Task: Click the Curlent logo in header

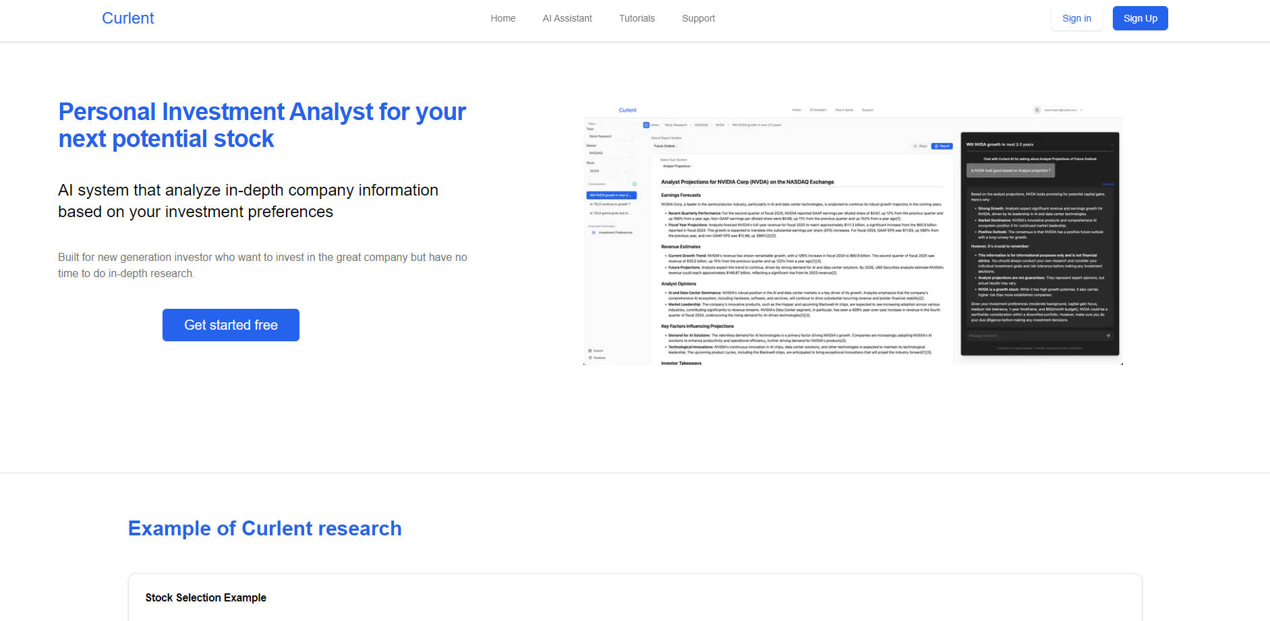Action: pyautogui.click(x=127, y=18)
